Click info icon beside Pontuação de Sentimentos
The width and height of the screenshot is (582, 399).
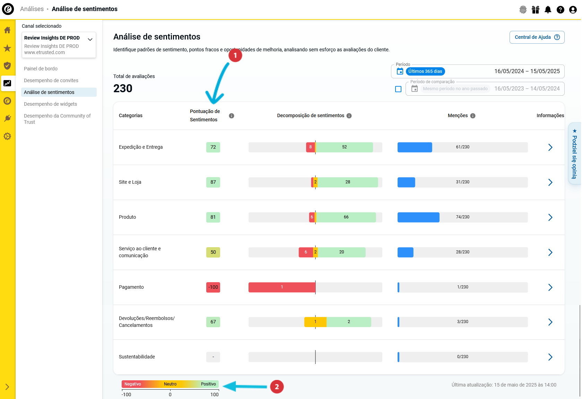pos(232,116)
